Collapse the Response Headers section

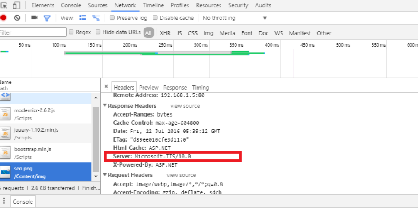(x=105, y=106)
